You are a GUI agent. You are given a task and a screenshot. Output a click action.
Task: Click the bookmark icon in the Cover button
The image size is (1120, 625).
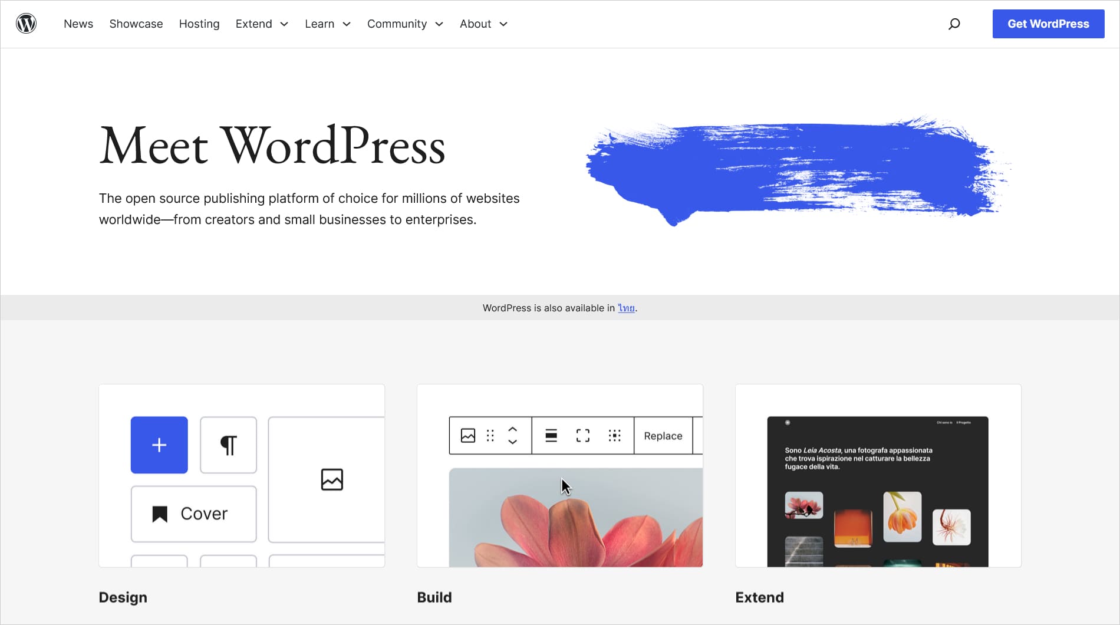[160, 514]
